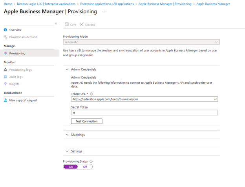Open Overview in the sidebar
245x187 pixels.
(x=15, y=30)
